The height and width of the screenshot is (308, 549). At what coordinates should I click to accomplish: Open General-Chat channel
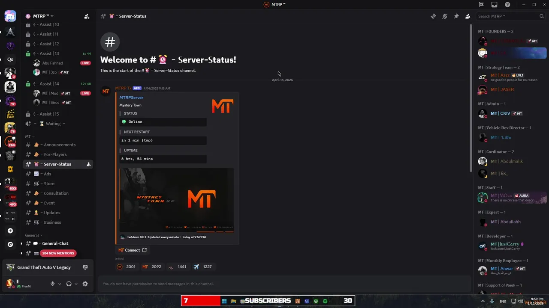click(58, 243)
